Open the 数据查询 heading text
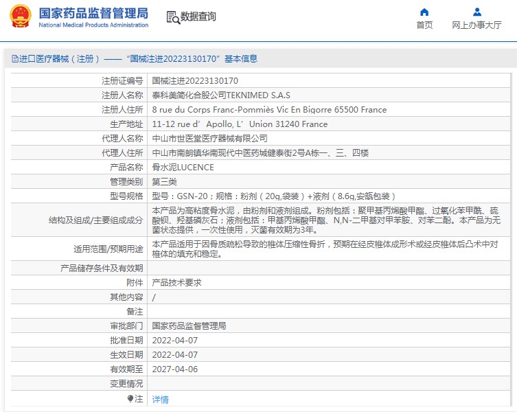Image resolution: width=517 pixels, height=412 pixels. [198, 16]
